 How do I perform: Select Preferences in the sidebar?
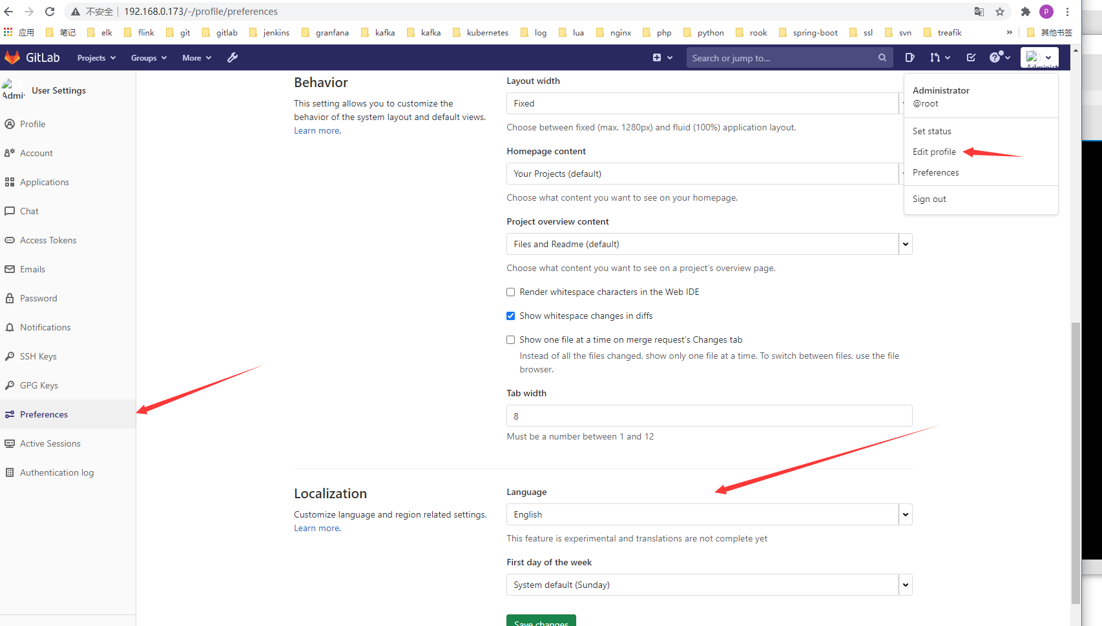click(68, 414)
